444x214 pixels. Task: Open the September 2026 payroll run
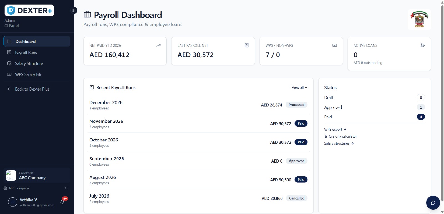(x=198, y=161)
